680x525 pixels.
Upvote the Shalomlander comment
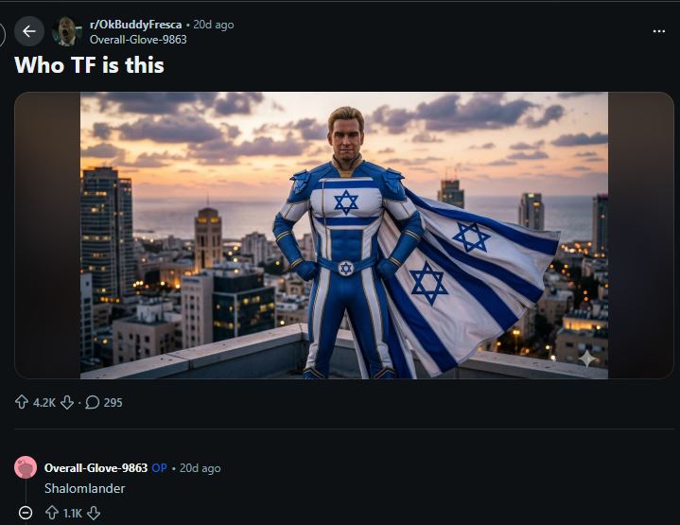click(52, 513)
